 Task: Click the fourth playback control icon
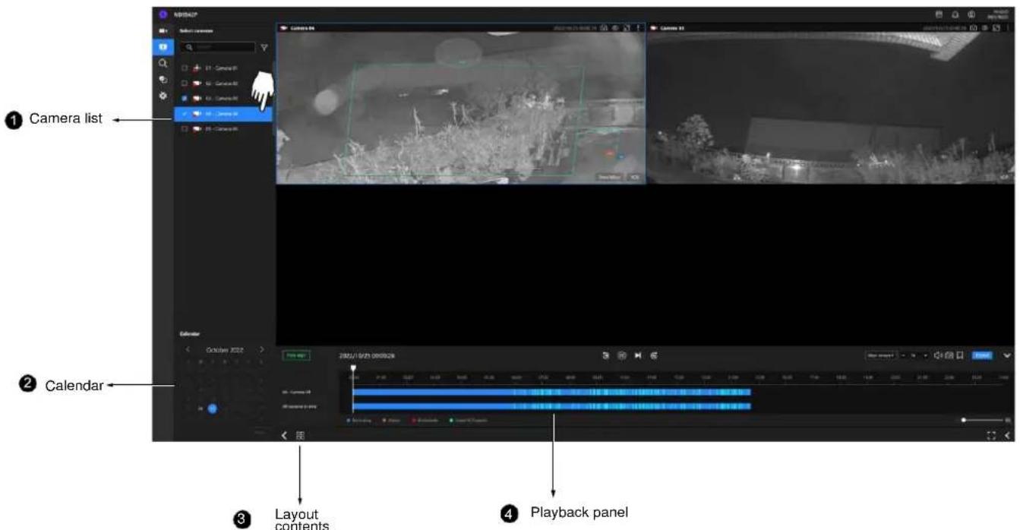coord(654,355)
